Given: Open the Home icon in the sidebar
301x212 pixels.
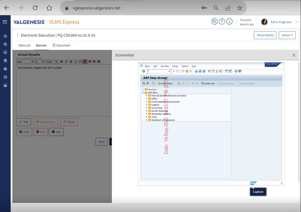Looking at the screenshot, I should click(x=5, y=36).
